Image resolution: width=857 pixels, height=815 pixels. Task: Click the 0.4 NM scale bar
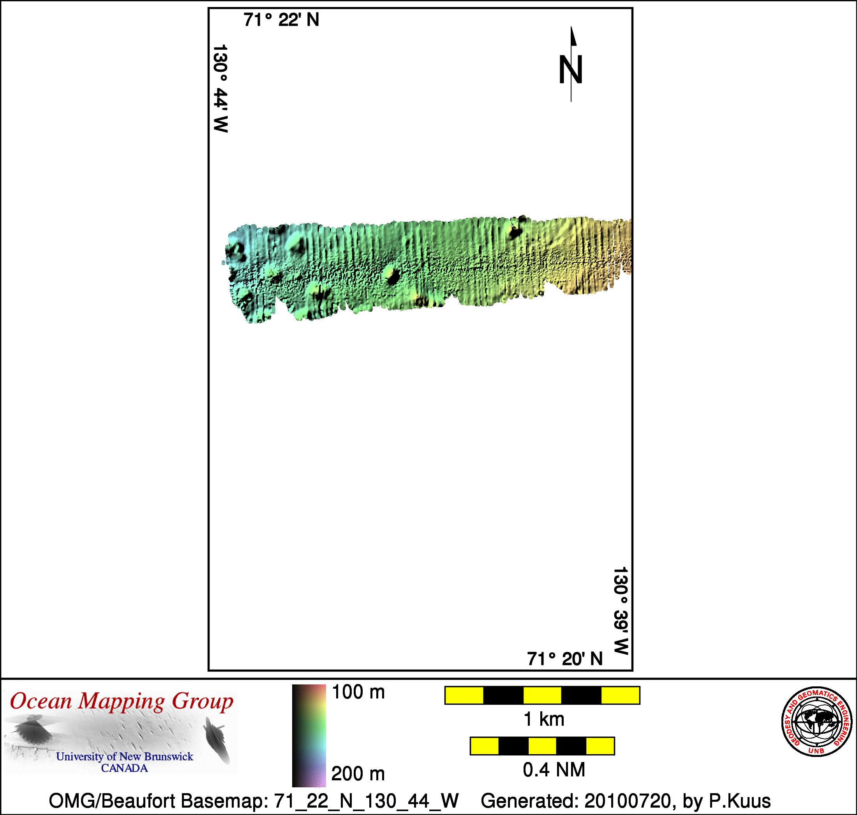(x=542, y=746)
